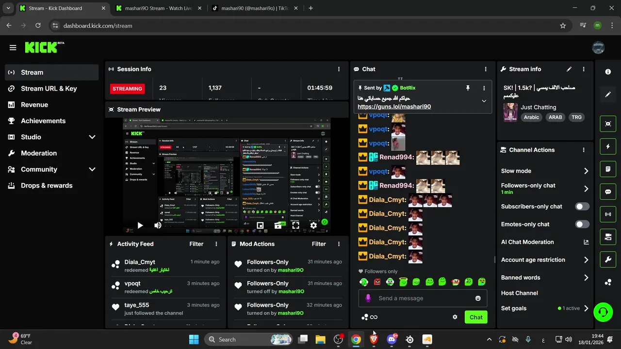The width and height of the screenshot is (621, 349).
Task: Expand Set goals arrow
Action: 586,308
